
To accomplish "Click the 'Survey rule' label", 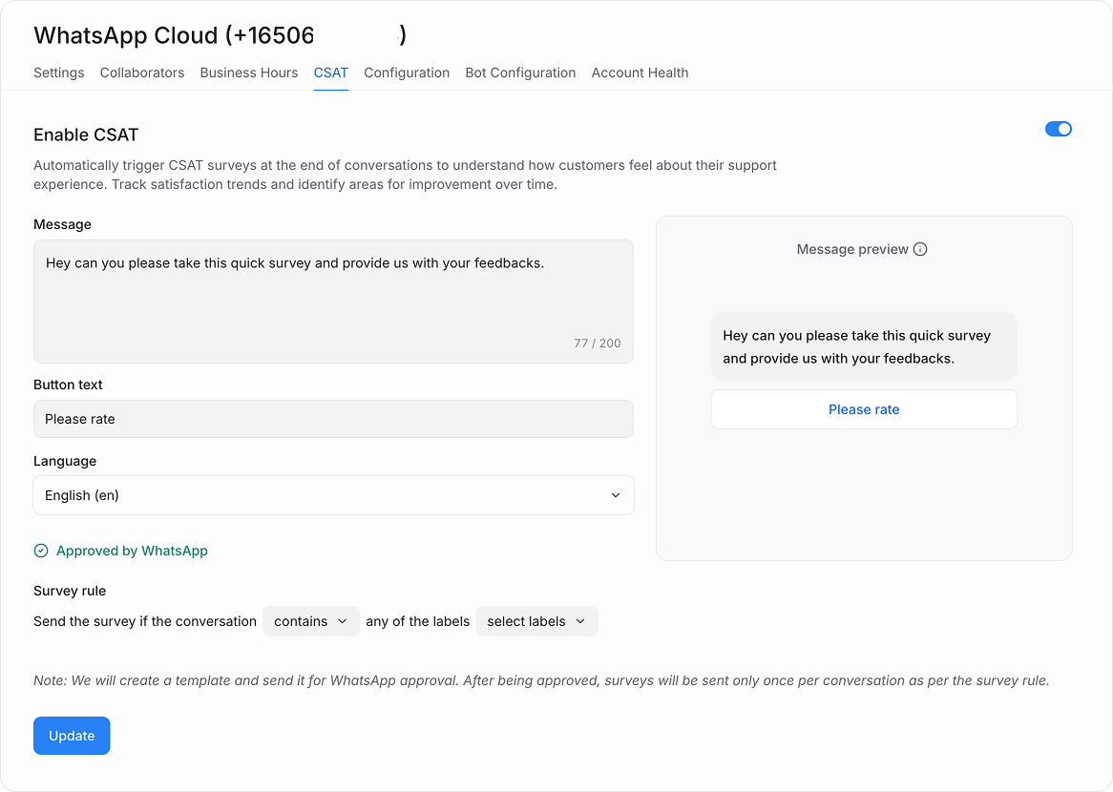I will pos(70,591).
